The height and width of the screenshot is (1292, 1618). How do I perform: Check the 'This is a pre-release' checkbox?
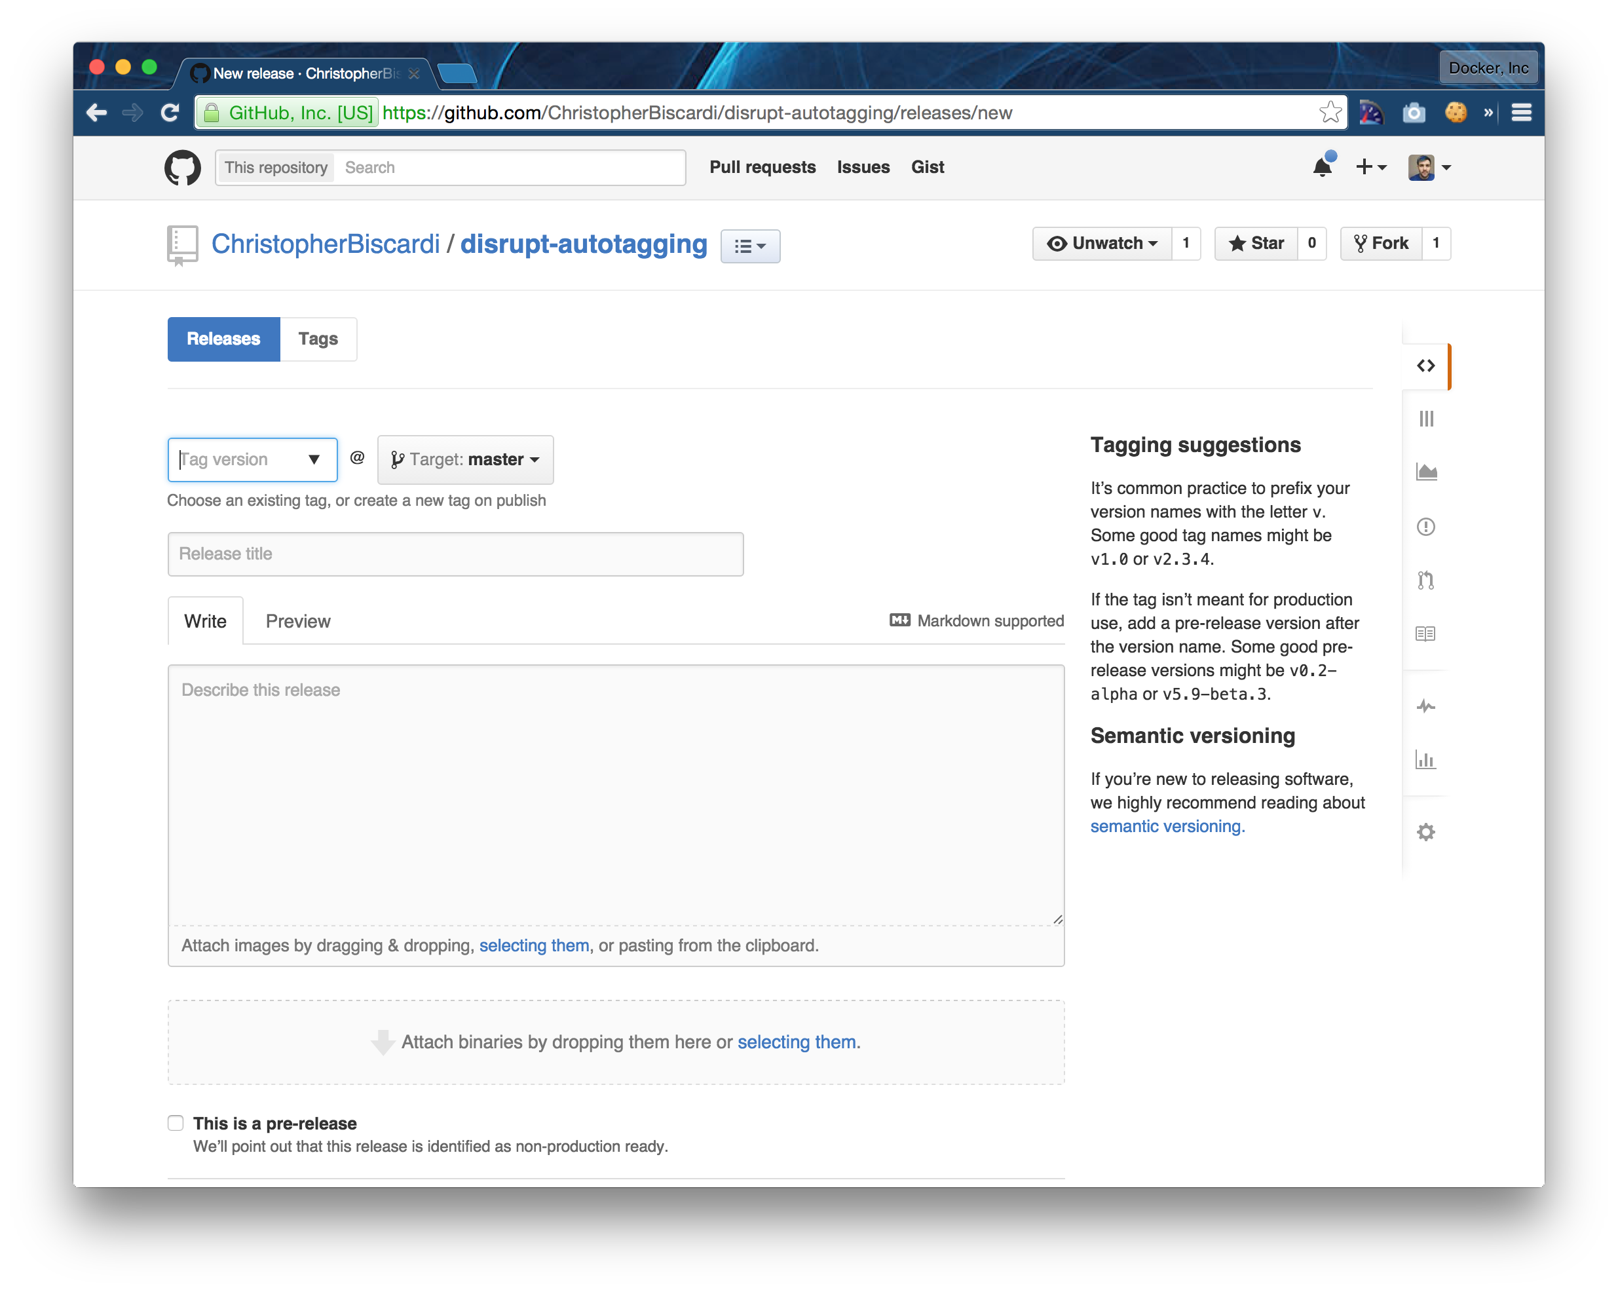[176, 1123]
